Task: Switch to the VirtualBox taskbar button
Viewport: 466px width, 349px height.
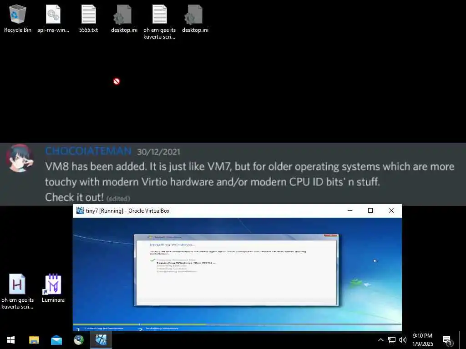Action: click(x=101, y=340)
